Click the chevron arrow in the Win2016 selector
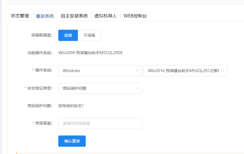Screen dimensions: 244x154 tap(222, 71)
